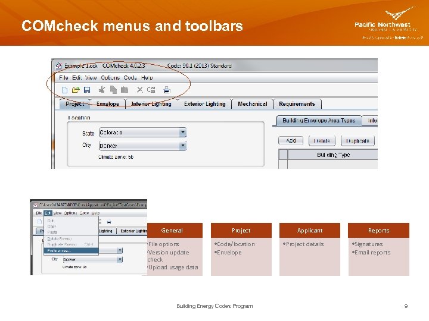Click the 'Upload usage data' bullet text
429x321 pixels.
pos(173,267)
